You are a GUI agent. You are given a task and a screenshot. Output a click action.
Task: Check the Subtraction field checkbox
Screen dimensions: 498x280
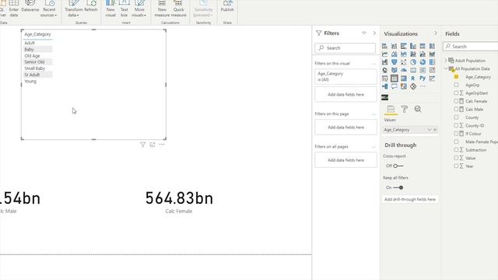(x=457, y=149)
